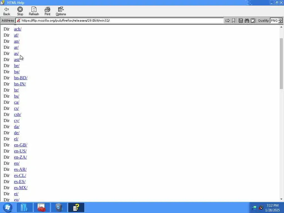The width and height of the screenshot is (284, 213).
Task: Open the red toolbox taskbar icon
Action: (42, 207)
